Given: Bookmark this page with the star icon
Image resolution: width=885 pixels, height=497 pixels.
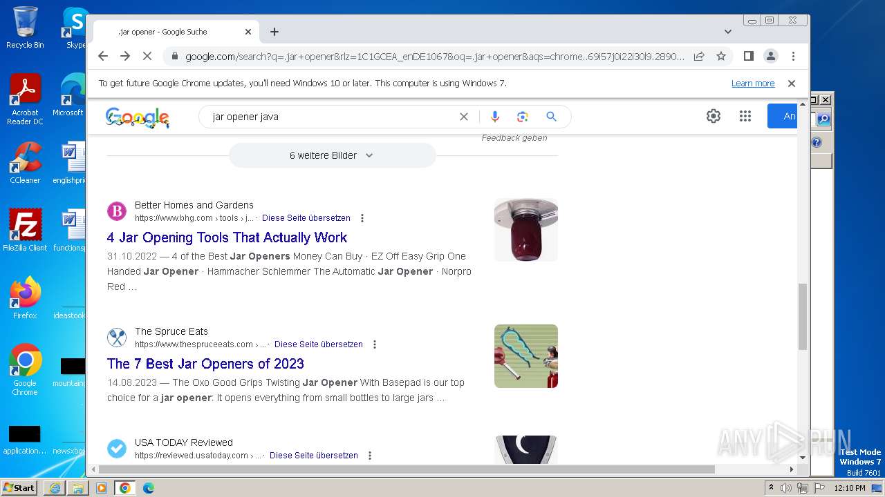Looking at the screenshot, I should pyautogui.click(x=721, y=57).
